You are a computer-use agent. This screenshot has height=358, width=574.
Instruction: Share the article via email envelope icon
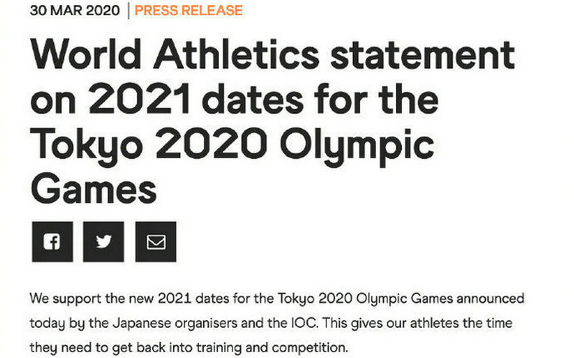156,242
